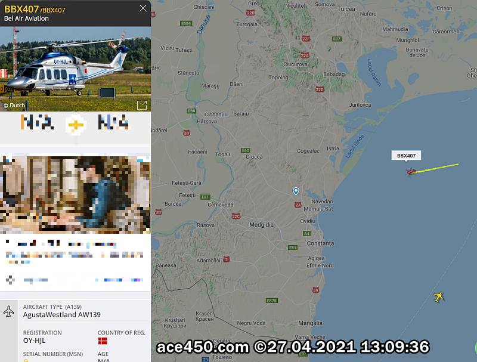
Task: Select the yellow airplane icon over the sea
Action: pos(439,296)
